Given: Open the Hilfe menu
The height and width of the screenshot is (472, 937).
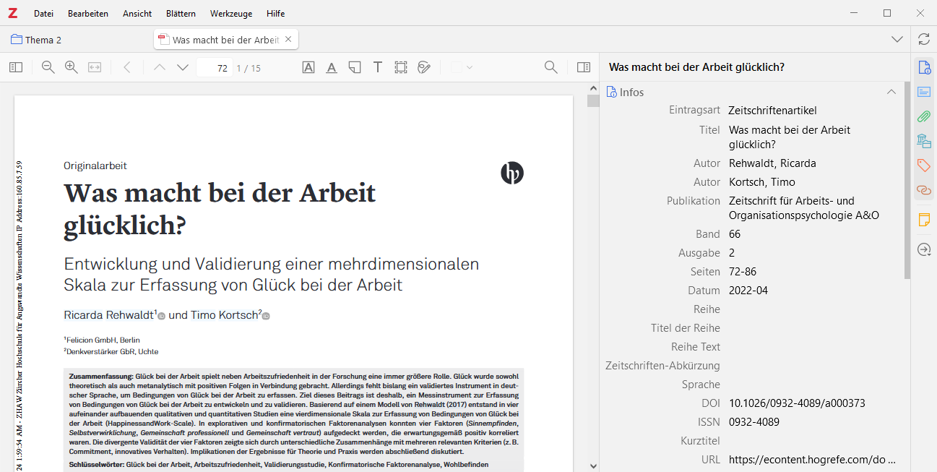Looking at the screenshot, I should (x=275, y=14).
